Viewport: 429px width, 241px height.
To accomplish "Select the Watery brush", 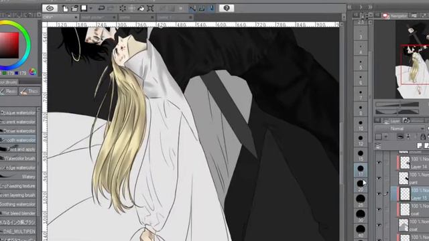I will pos(18,177).
